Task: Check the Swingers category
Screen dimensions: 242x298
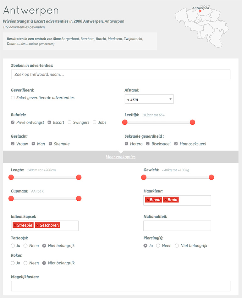Action: 69,122
